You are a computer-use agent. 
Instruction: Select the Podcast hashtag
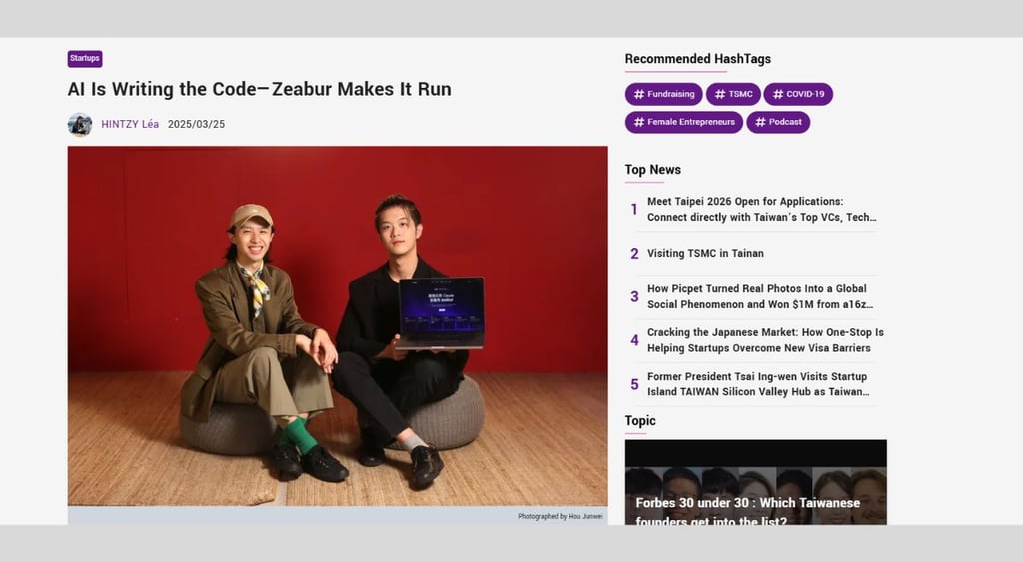[778, 122]
